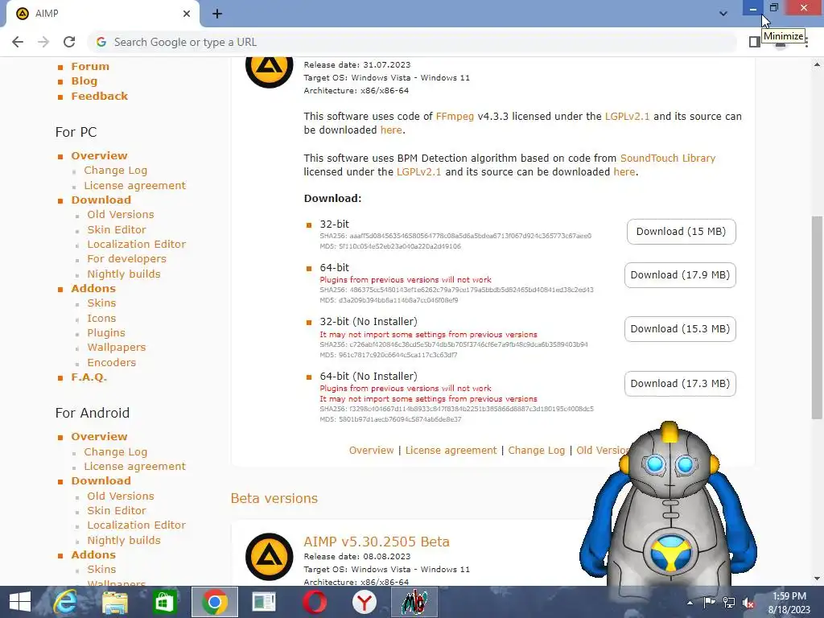The image size is (824, 618).
Task: Click the scrollbar down arrow
Action: point(817,579)
